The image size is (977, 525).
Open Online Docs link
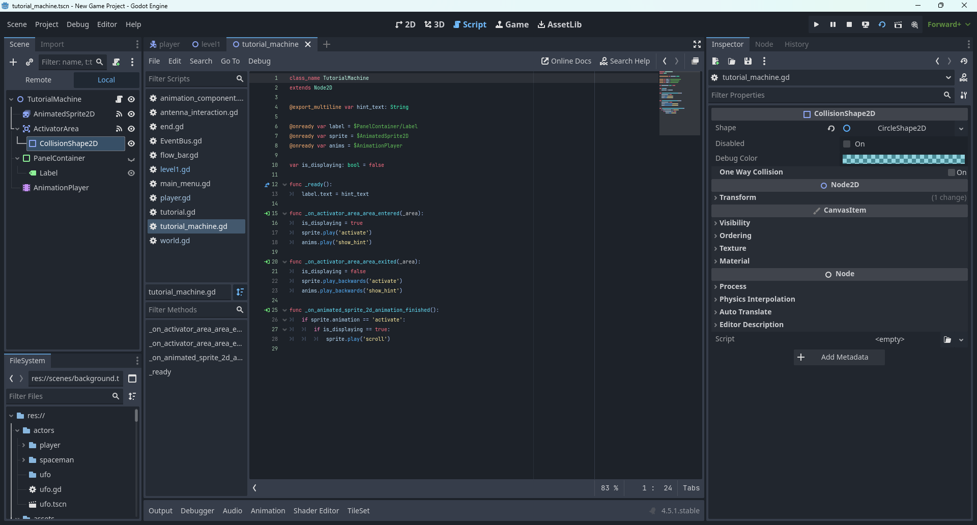click(566, 61)
